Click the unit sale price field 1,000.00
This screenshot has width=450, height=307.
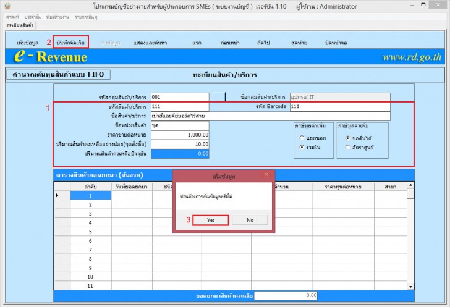pos(180,135)
